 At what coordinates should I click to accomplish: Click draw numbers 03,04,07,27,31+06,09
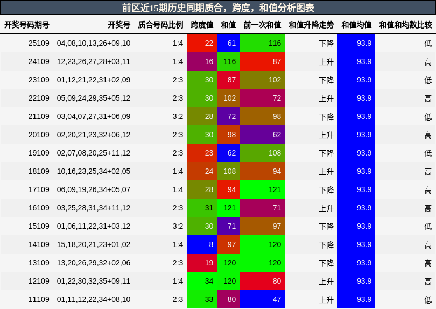pos(94,116)
